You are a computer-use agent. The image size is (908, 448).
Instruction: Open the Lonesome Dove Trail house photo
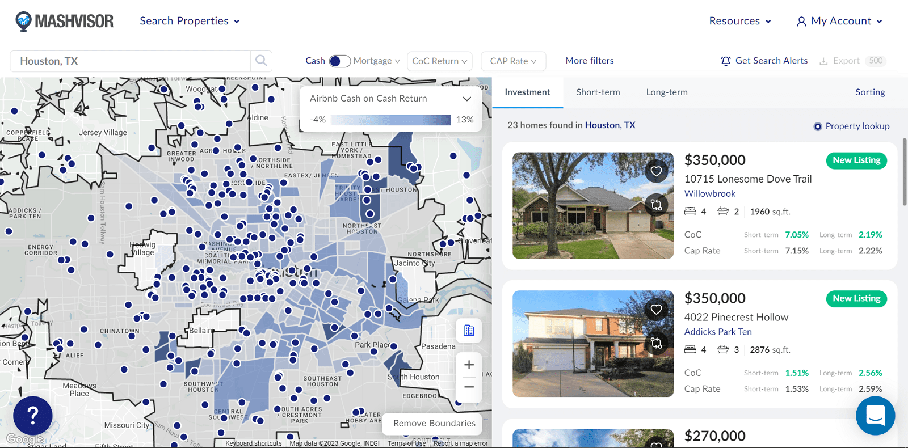click(x=593, y=205)
